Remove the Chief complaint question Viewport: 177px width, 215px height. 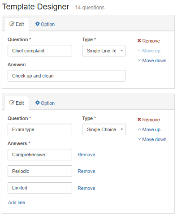pyautogui.click(x=149, y=41)
